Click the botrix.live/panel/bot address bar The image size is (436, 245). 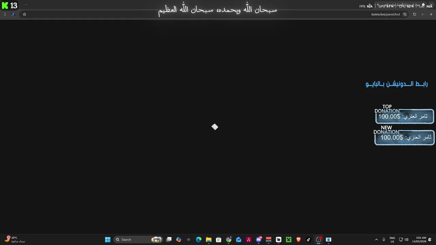[386, 14]
